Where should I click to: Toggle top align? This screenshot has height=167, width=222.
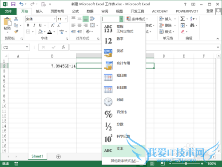73,18
